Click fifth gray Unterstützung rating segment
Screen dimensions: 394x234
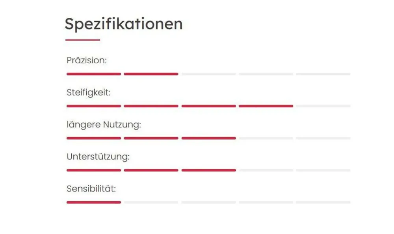pyautogui.click(x=323, y=170)
